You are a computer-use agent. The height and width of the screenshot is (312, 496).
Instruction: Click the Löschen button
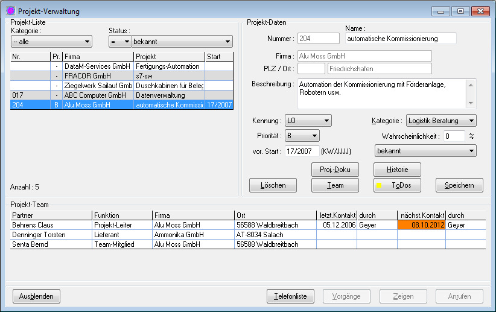pyautogui.click(x=273, y=185)
